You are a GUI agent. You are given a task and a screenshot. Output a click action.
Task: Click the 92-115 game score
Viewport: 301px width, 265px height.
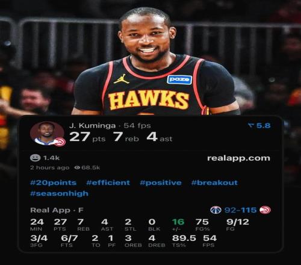[240, 210]
